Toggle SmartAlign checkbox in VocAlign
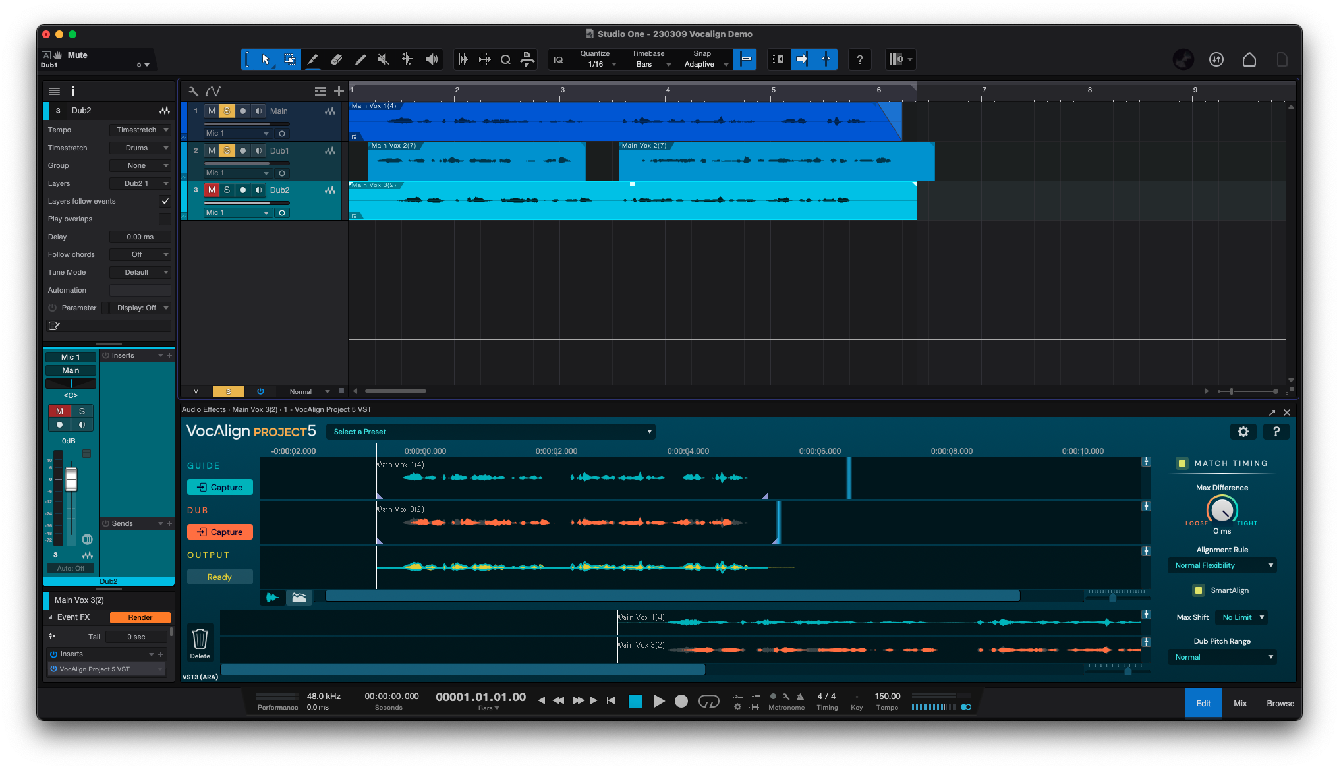 pyautogui.click(x=1199, y=590)
